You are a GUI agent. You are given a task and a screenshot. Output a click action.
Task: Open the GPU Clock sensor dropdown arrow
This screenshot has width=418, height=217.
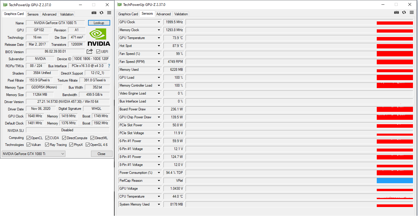(x=159, y=22)
